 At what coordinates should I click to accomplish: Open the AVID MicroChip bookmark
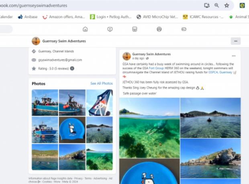pyautogui.click(x=157, y=17)
